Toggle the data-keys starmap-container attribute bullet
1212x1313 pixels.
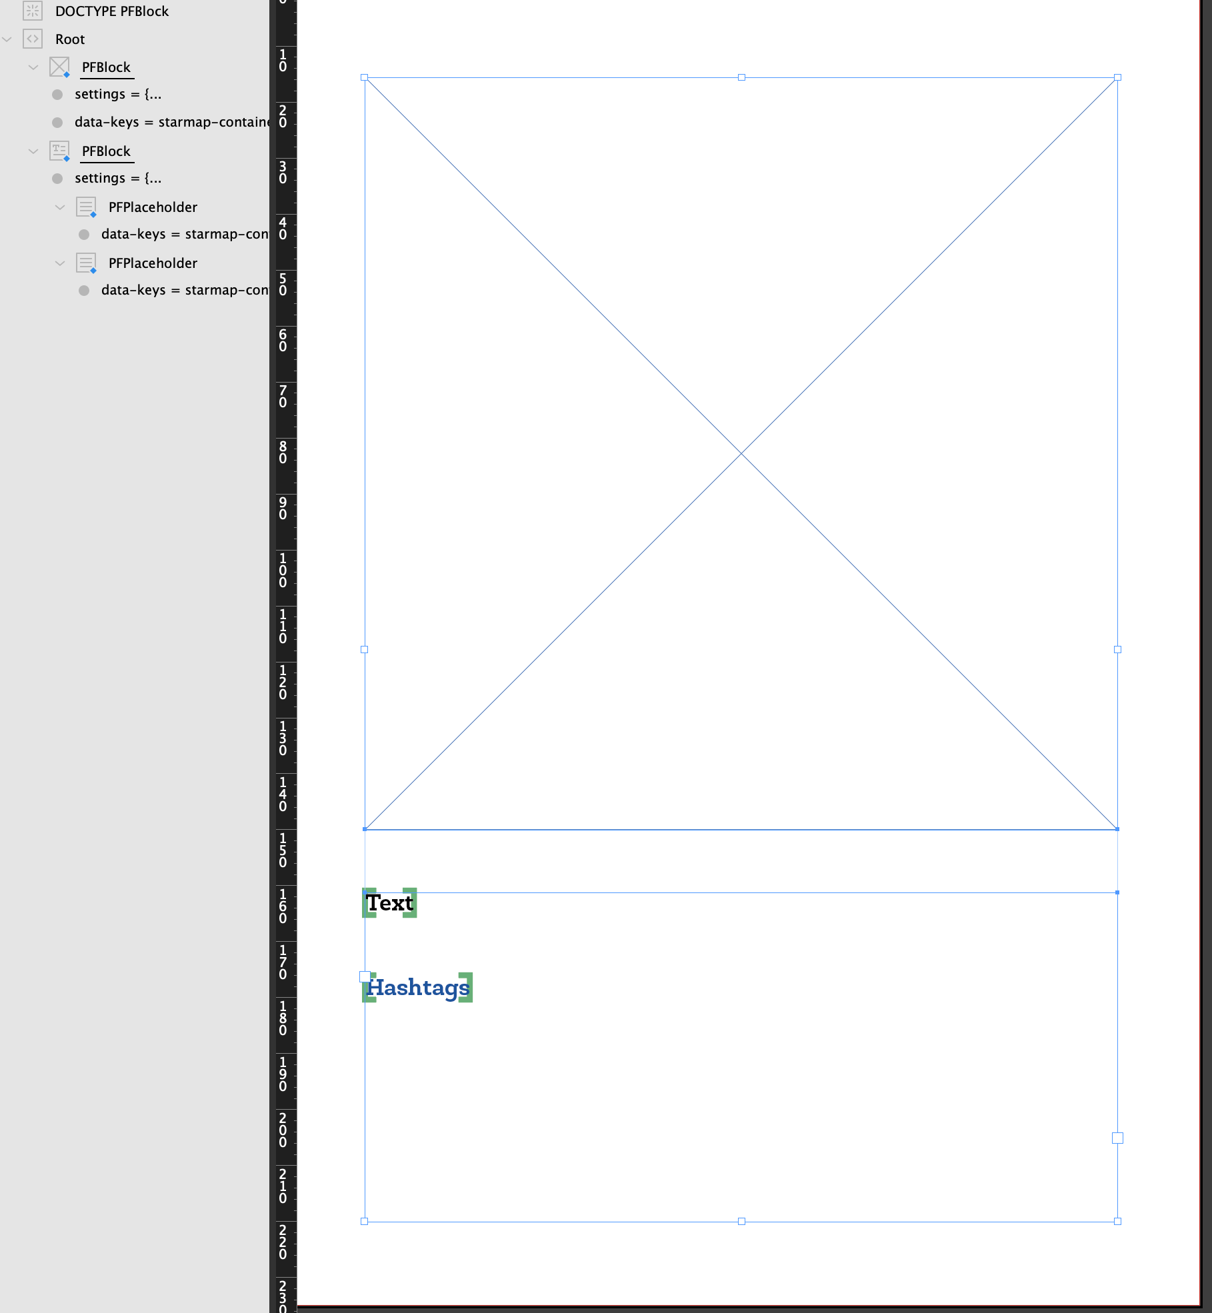point(57,122)
